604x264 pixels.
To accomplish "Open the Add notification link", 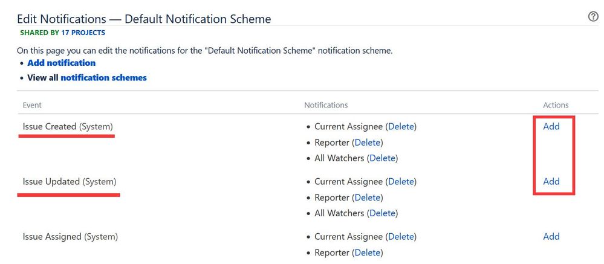I will pyautogui.click(x=61, y=63).
